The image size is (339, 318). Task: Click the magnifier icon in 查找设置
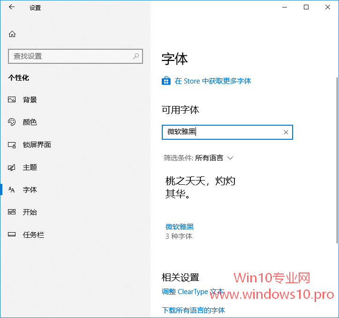click(x=136, y=56)
